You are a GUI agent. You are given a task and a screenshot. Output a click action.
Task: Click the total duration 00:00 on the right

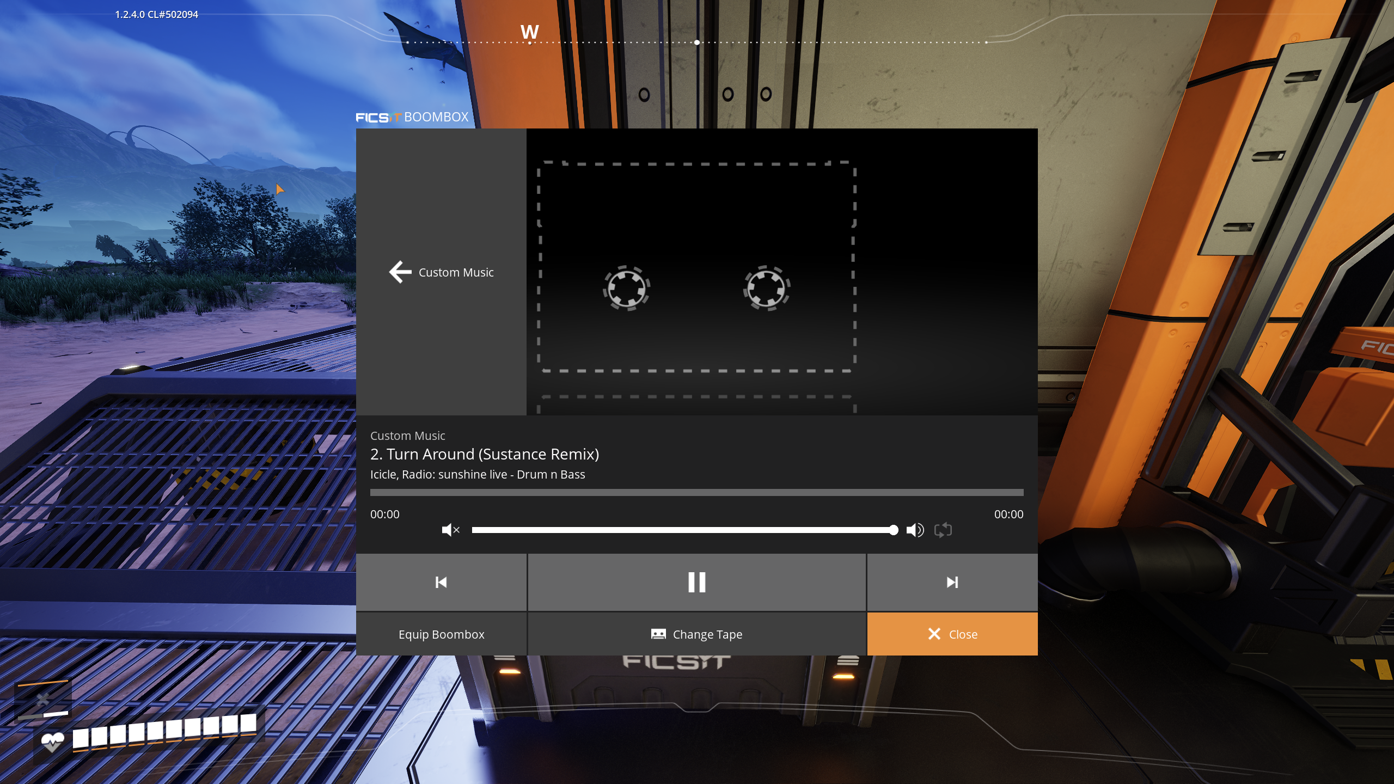pyautogui.click(x=1008, y=514)
